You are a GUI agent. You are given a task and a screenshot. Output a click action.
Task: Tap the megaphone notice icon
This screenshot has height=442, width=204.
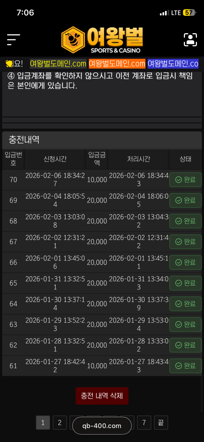pos(9,64)
